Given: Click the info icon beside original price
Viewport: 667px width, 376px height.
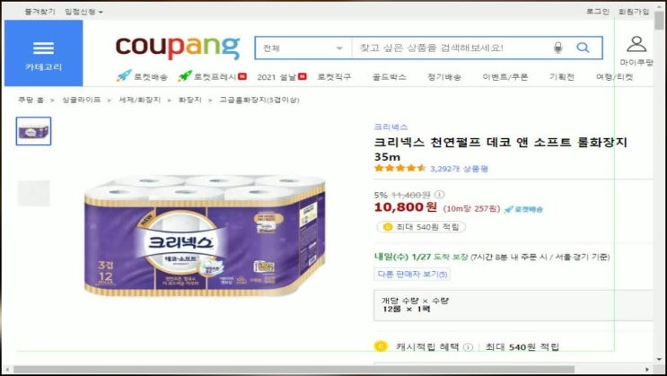Looking at the screenshot, I should (x=439, y=195).
